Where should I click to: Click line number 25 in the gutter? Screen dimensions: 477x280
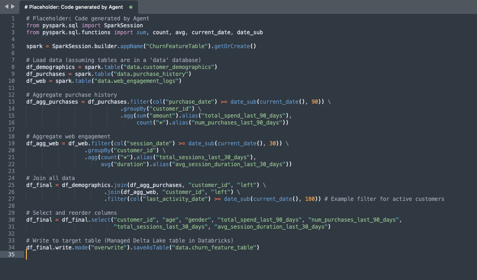12,185
